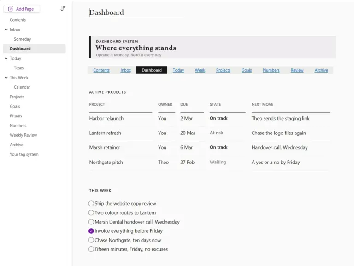Click the 'STATE' column header
354x266 pixels.
pos(215,104)
